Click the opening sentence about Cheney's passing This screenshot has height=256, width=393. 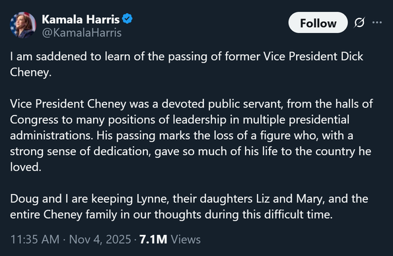point(186,65)
